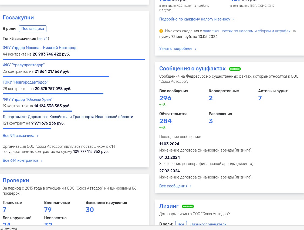304x230 pixels.
Task: Click chevron after bottom 'Все сообщения'
Action: (x=191, y=186)
